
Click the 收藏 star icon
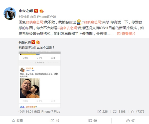pyautogui.click(x=14, y=120)
